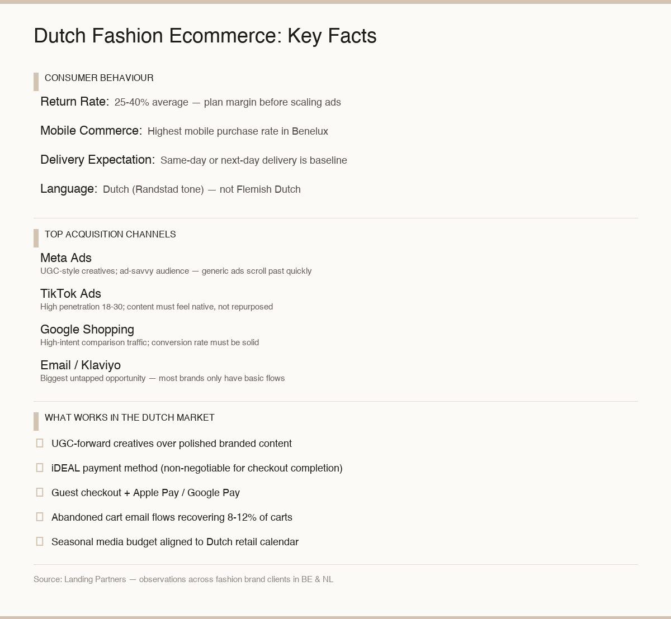Screen dimensions: 671x619
Task: Click Same-day or next-day delivery is baseline
Action: point(254,160)
